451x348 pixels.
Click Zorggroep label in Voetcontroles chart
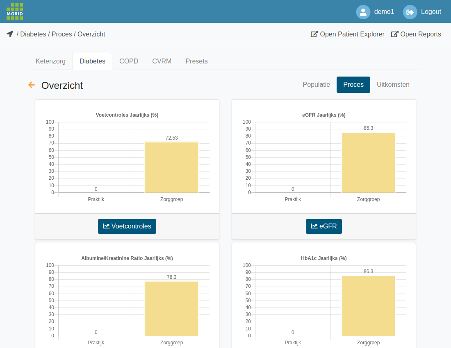point(171,199)
